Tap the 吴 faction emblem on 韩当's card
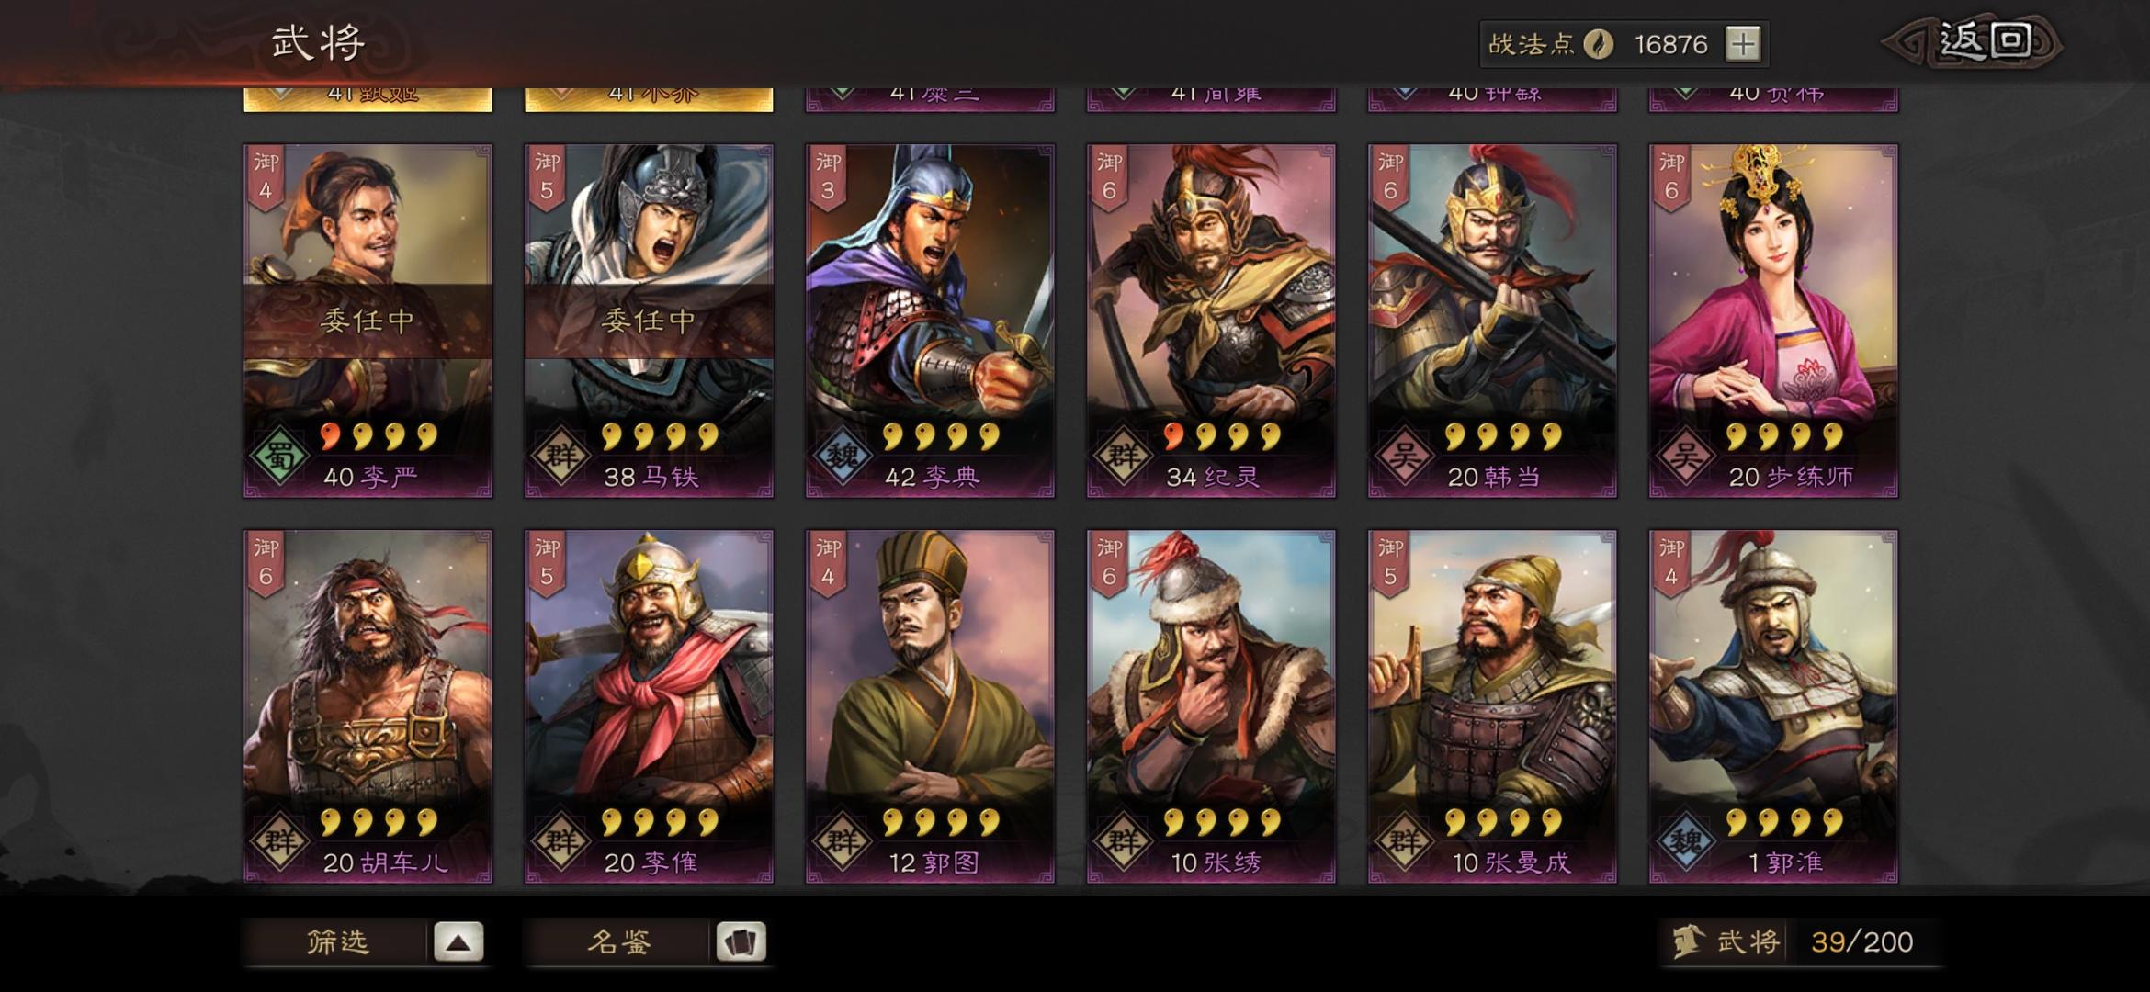Image resolution: width=2150 pixels, height=992 pixels. 1404,456
